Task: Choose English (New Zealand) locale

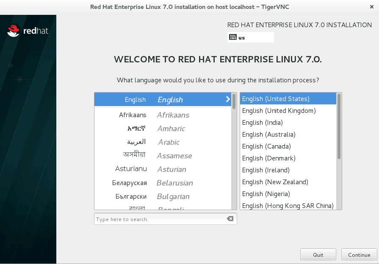Action: pos(288,182)
